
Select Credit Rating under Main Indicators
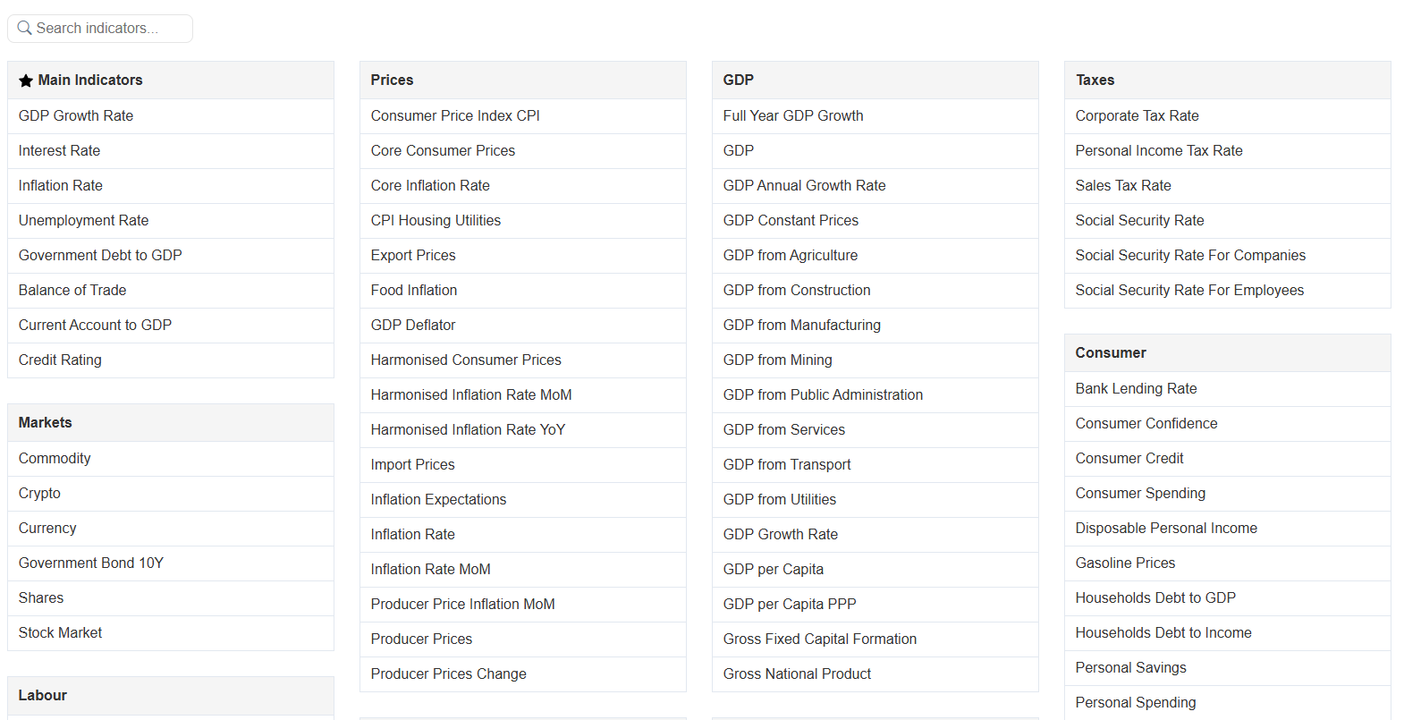point(60,360)
